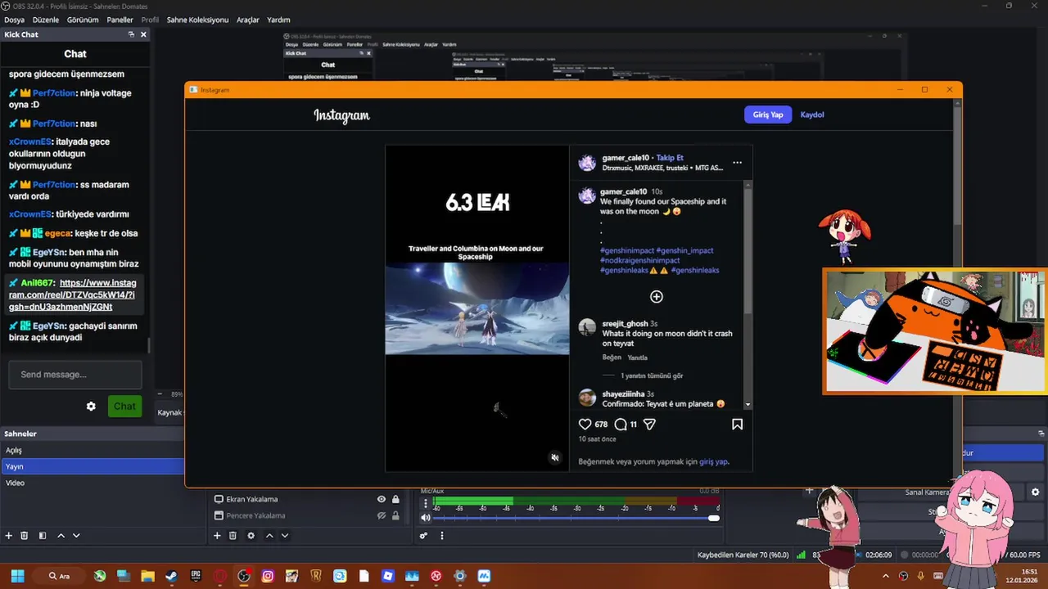Adjust Mic/Aux volume slider handle

click(x=714, y=518)
